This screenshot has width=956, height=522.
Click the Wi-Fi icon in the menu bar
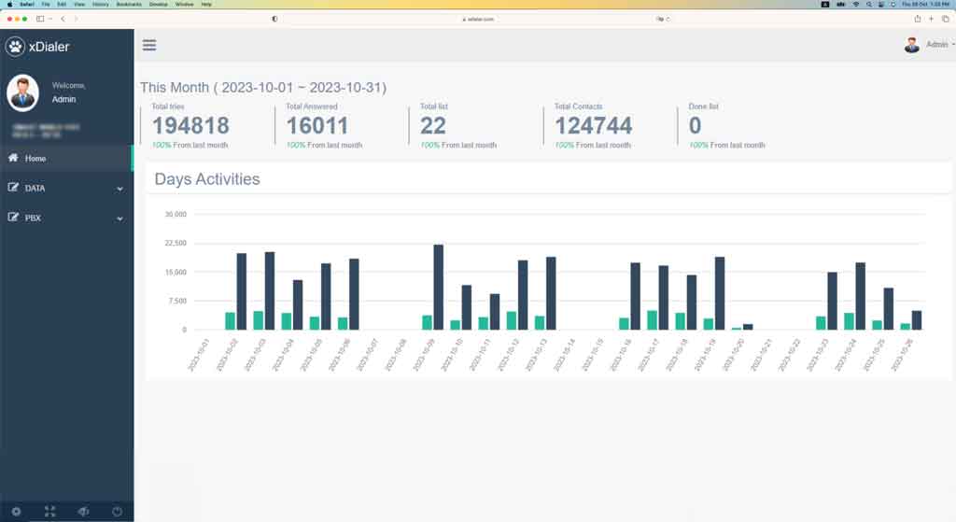855,4
